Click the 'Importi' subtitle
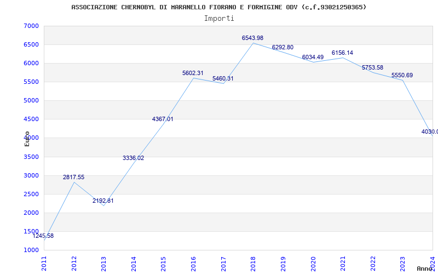 click(219, 19)
